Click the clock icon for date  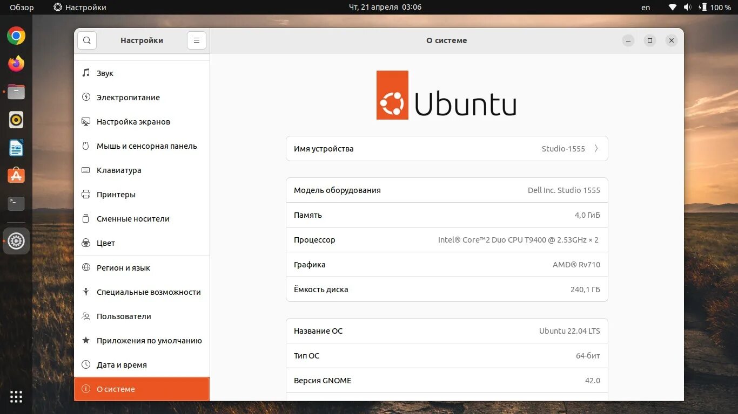tap(86, 364)
